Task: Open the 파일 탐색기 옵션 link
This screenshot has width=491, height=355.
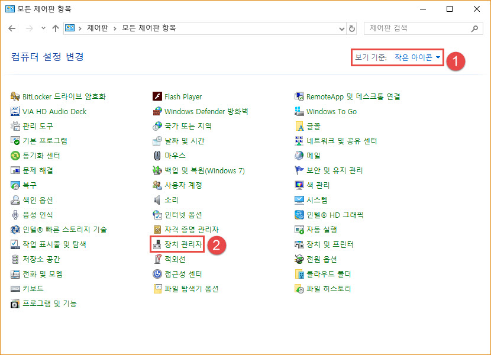Action: click(x=191, y=289)
